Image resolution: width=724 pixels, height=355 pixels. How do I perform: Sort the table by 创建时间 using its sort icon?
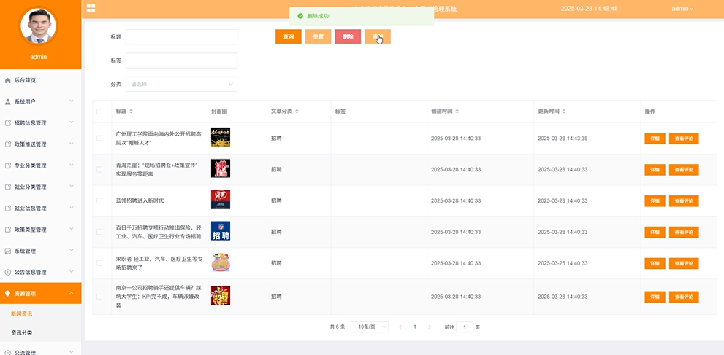pos(458,112)
